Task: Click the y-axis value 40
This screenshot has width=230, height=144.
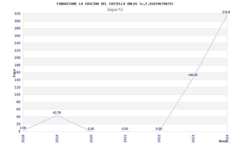Action: 18,117
